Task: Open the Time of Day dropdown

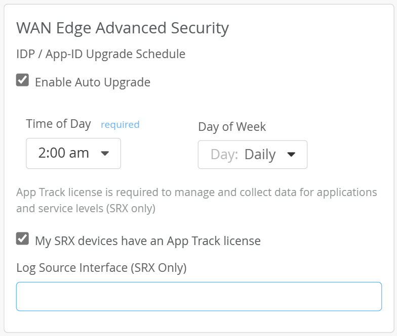Action: tap(73, 153)
